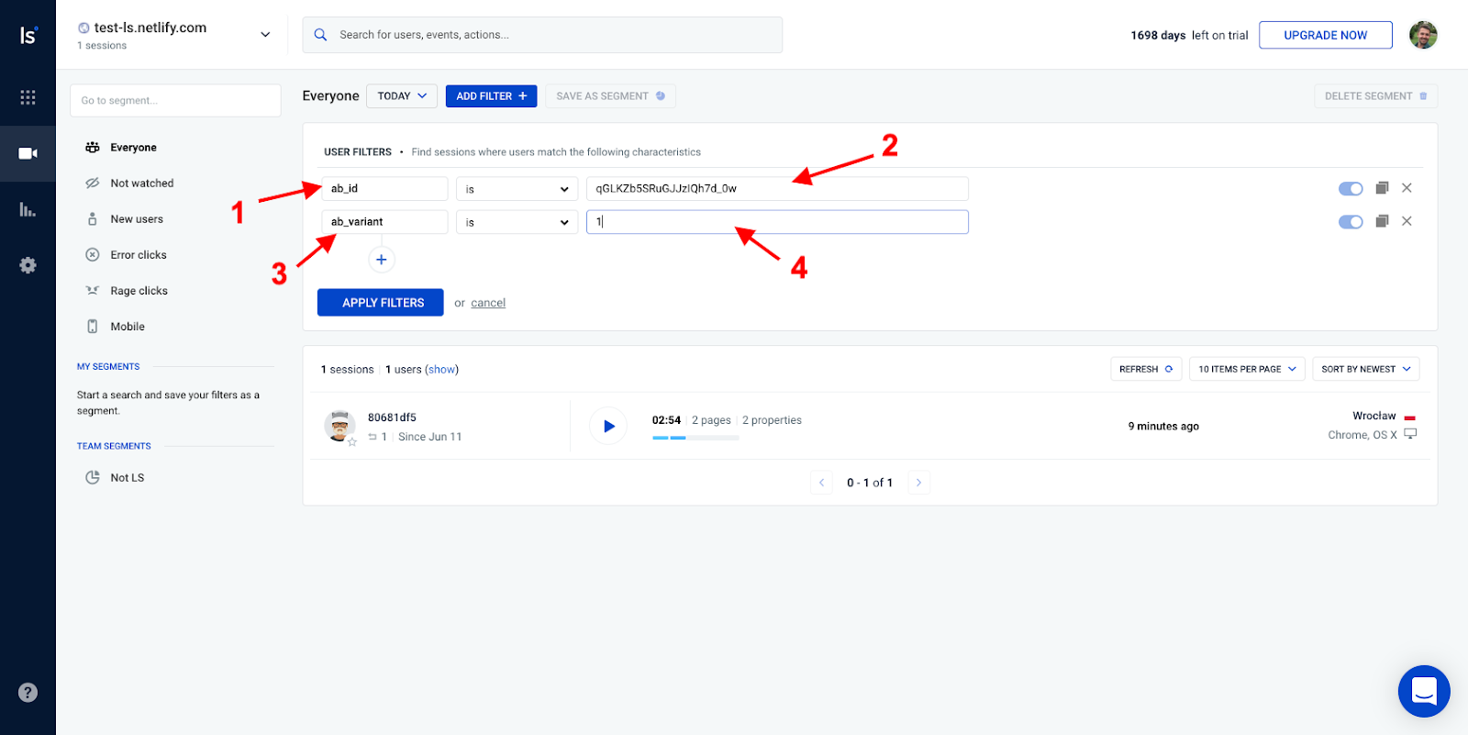Click the Apply Filters button
Viewport: 1468px width, 735px height.
tap(381, 303)
